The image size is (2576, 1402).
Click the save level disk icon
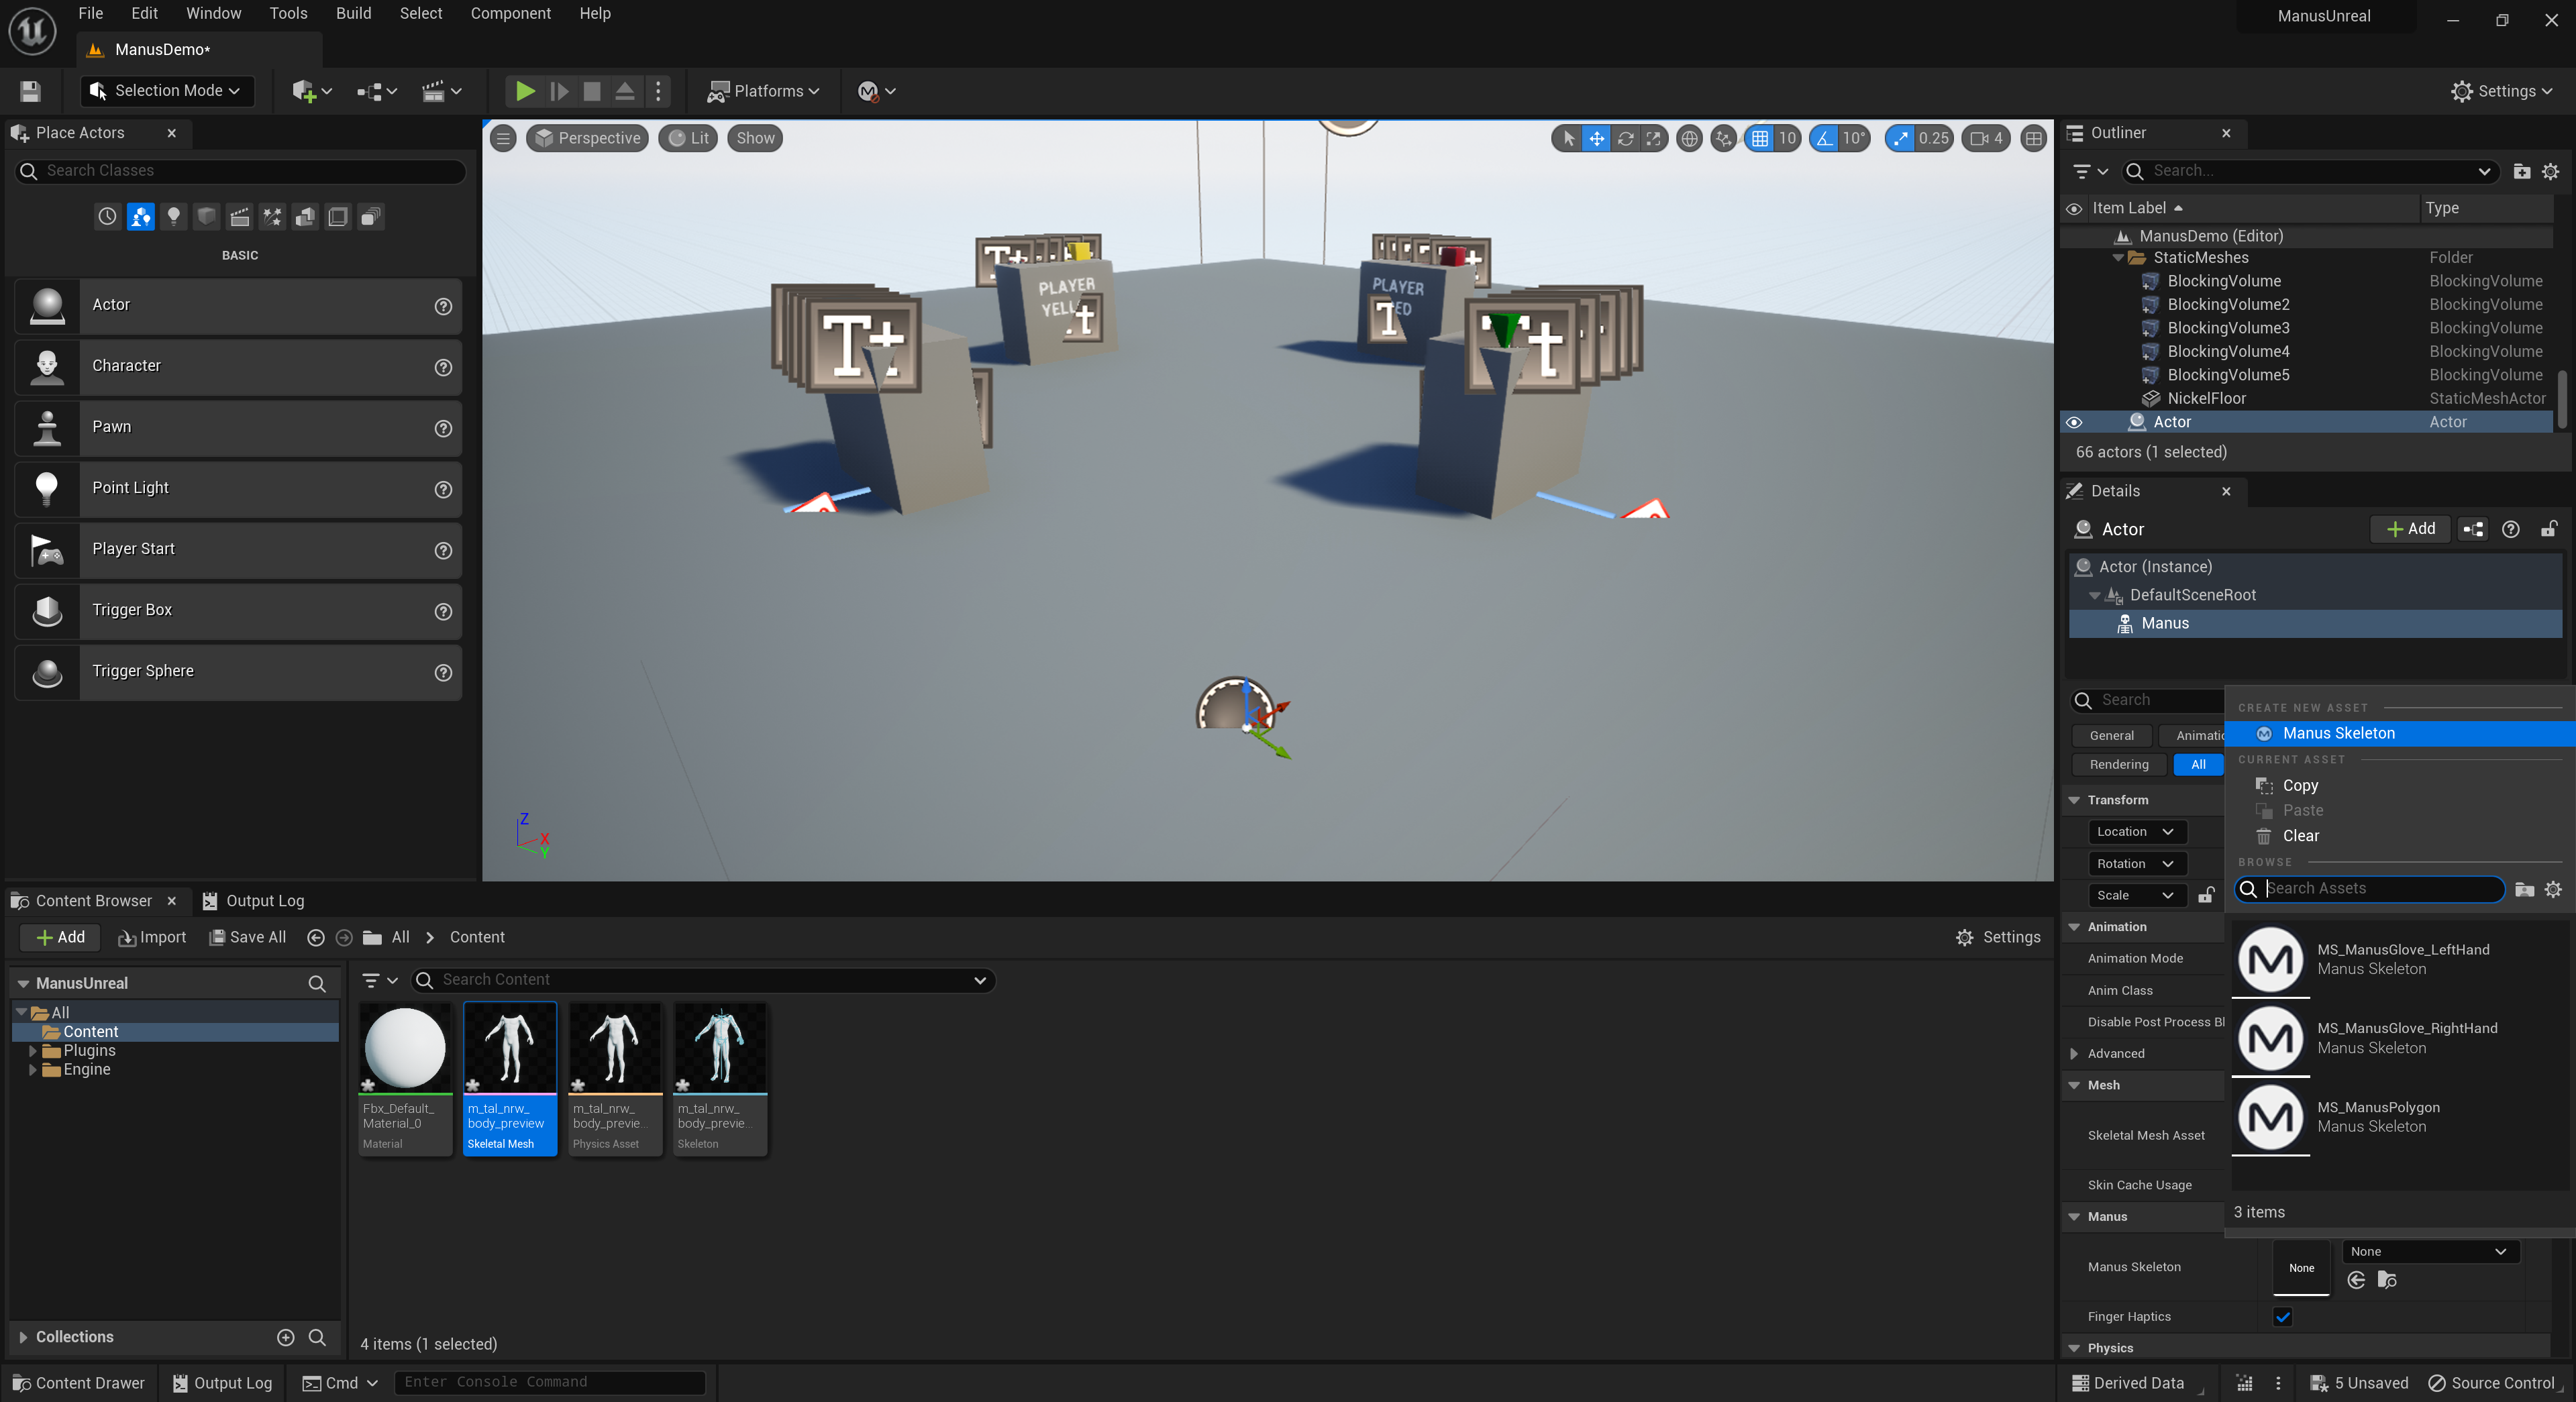pos(30,91)
